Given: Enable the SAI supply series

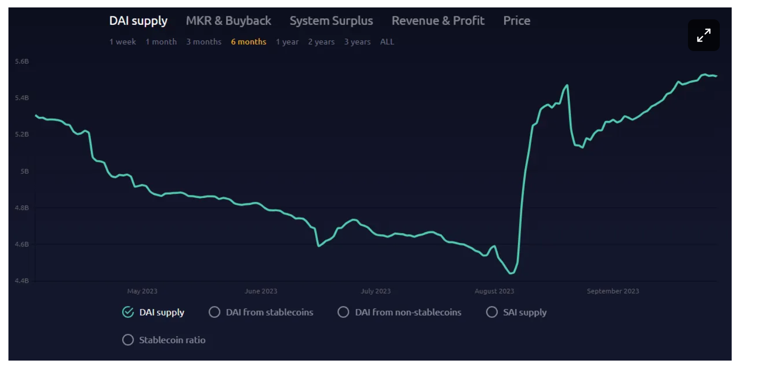Looking at the screenshot, I should coord(492,312).
